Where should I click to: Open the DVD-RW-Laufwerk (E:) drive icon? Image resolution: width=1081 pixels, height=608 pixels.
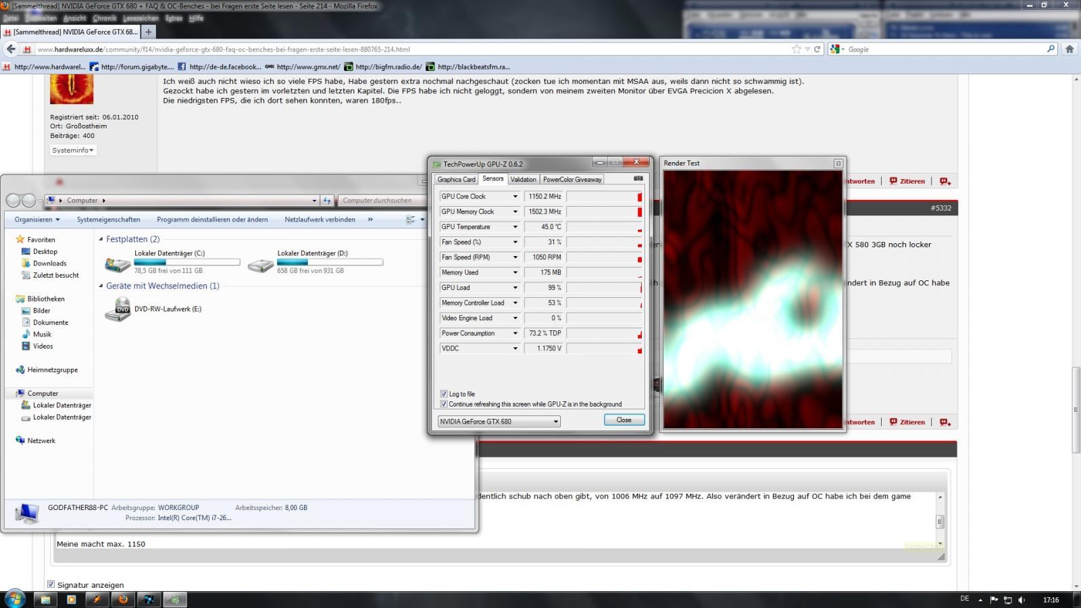[118, 309]
